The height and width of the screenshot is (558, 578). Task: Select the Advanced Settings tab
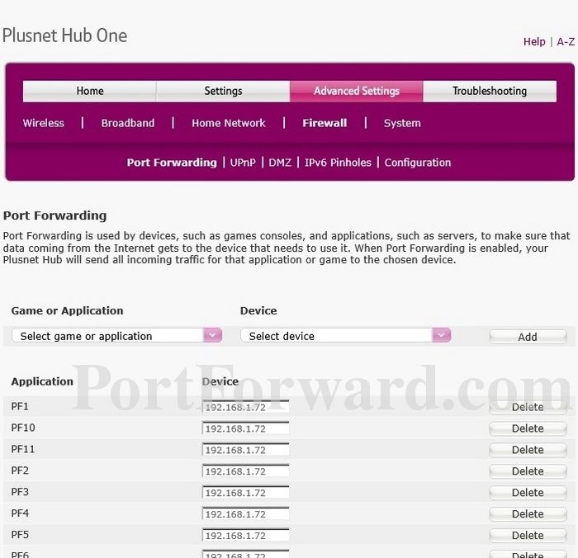[357, 91]
